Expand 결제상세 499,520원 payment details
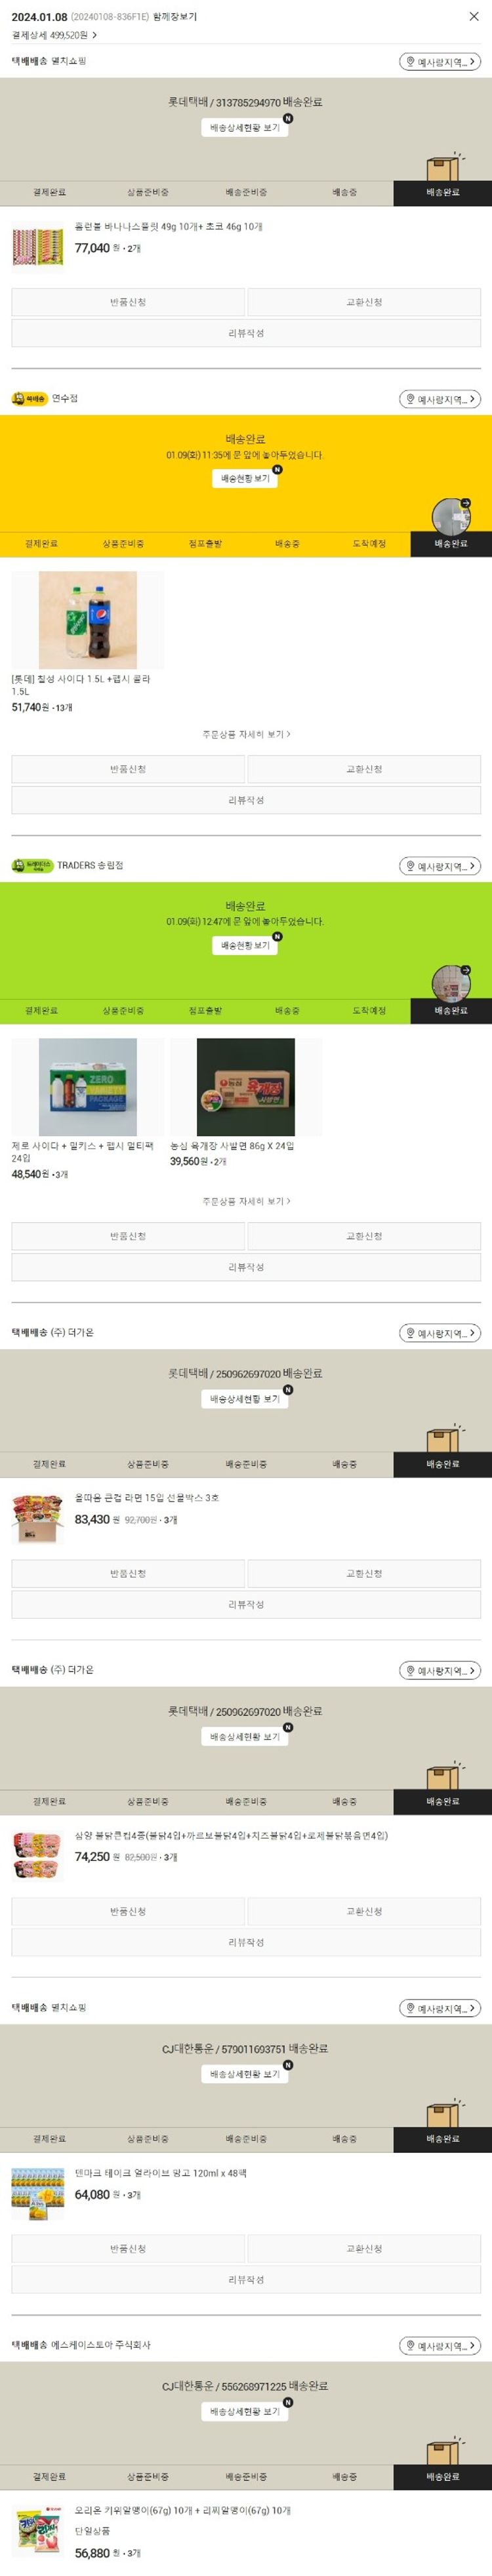This screenshot has height=2576, width=492. pos(54,35)
